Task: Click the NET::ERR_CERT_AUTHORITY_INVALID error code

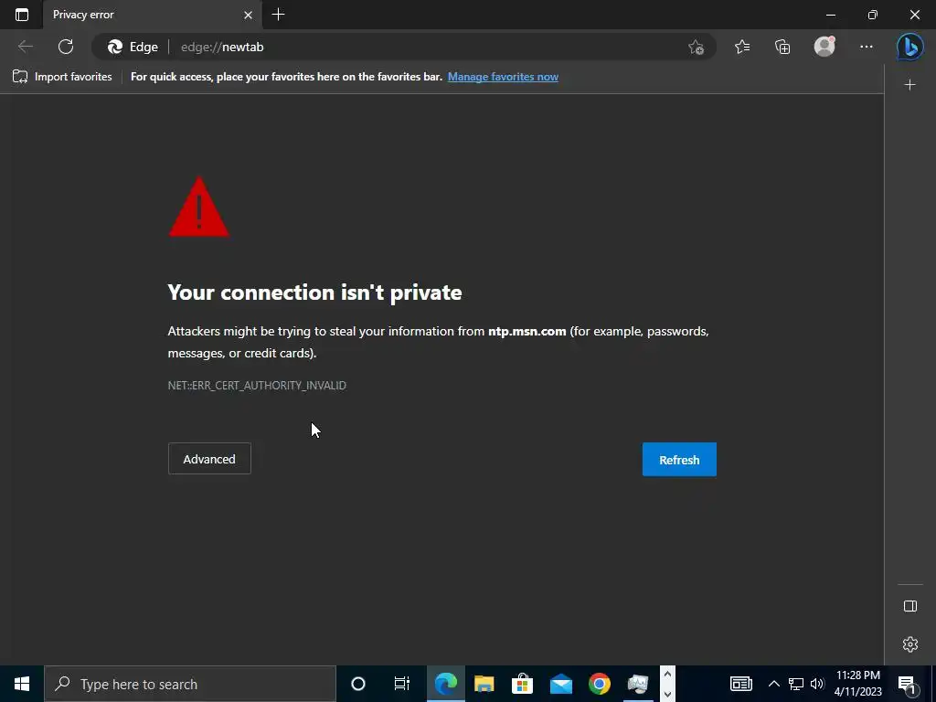Action: point(257,386)
